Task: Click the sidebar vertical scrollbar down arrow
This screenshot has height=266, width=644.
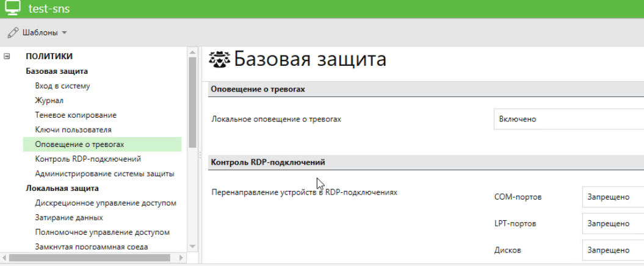Action: 193,246
